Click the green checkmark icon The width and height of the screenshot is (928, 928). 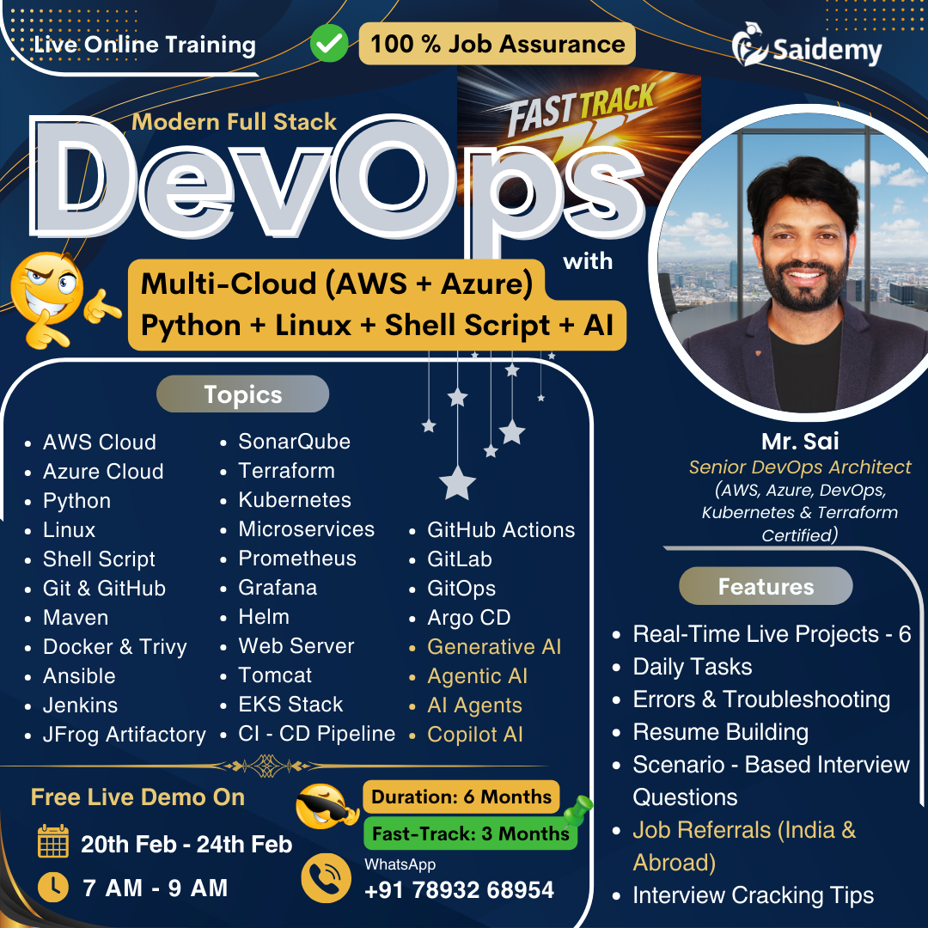coord(329,43)
